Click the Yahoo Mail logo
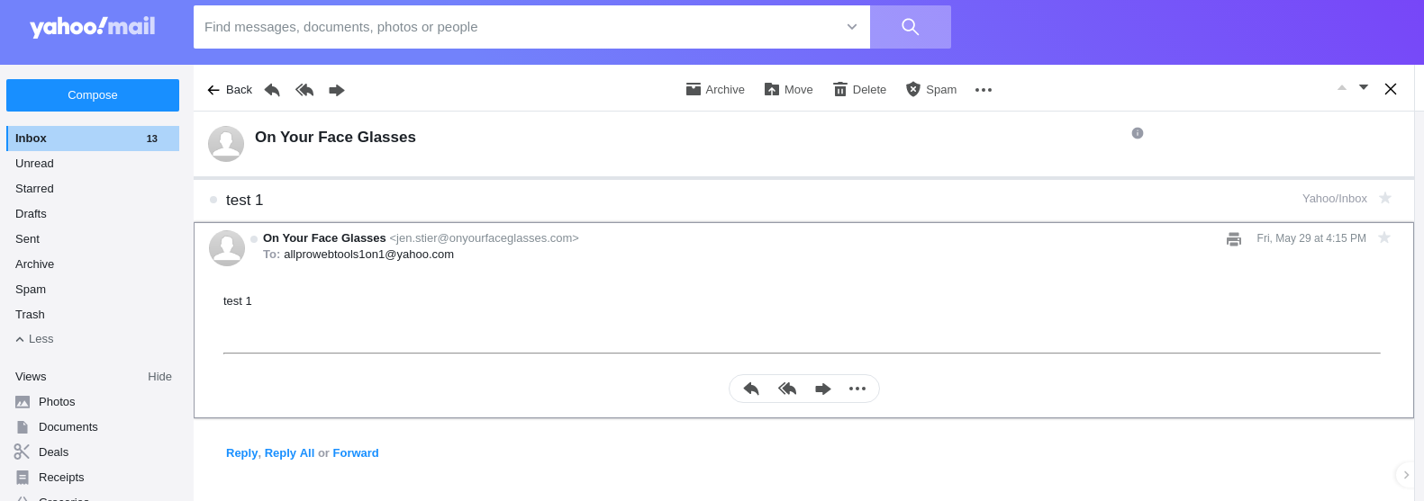The image size is (1424, 501). point(93,27)
